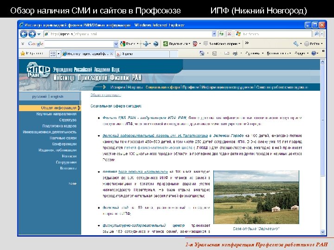Open История in site top navigation
Viewport: 334px width, 250px height.
tap(118, 87)
